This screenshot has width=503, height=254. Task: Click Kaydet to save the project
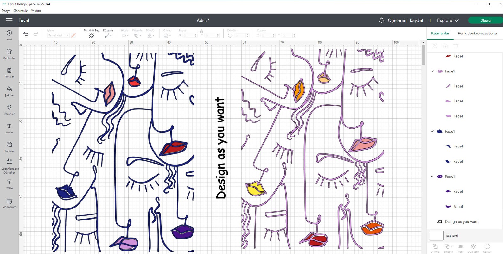point(416,20)
